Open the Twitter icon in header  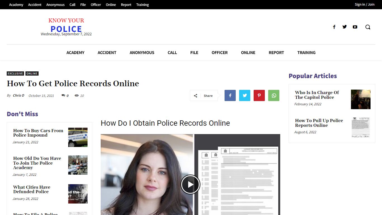(345, 27)
